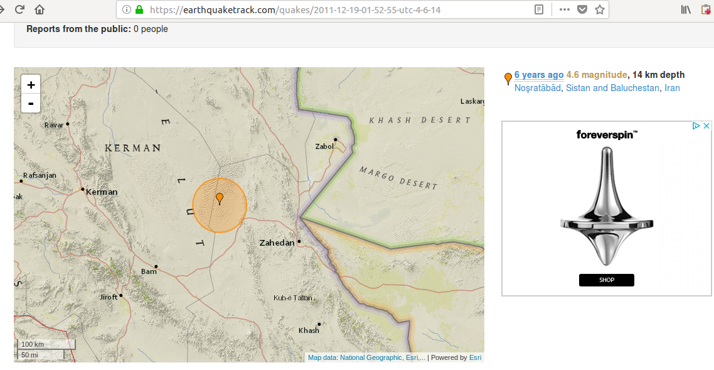Open the Noşratābād location link
714x370 pixels.
537,88
